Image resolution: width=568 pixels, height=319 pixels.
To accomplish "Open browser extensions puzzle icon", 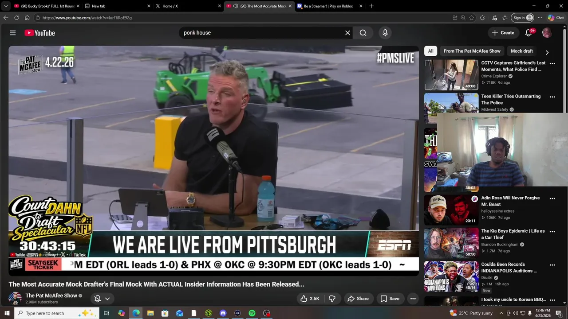I will pyautogui.click(x=482, y=18).
